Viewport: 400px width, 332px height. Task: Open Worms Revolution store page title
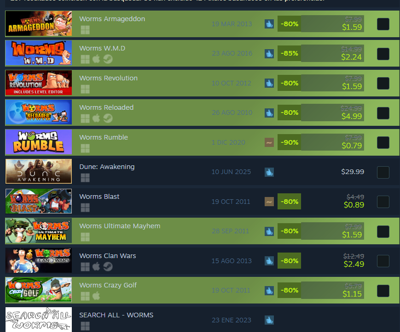(x=109, y=78)
